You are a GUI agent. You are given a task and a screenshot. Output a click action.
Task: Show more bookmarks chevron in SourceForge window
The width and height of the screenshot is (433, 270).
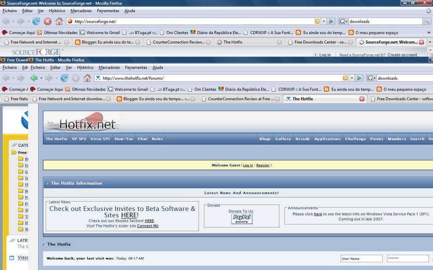click(x=429, y=32)
